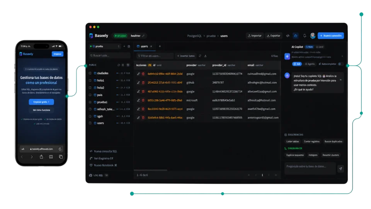Switch copilot to Local mode
This screenshot has height=209, width=371.
click(320, 47)
